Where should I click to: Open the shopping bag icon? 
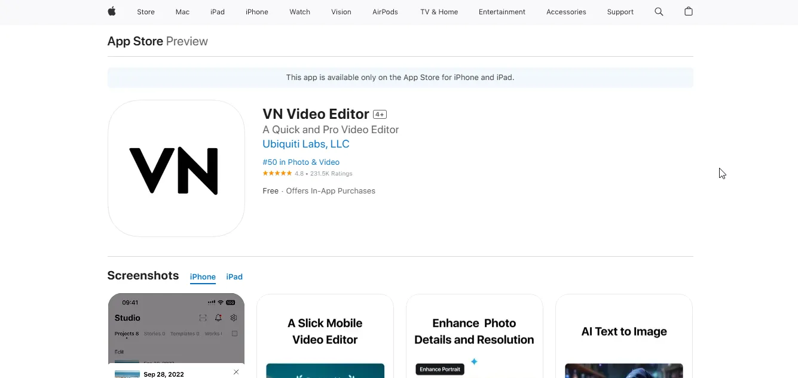pyautogui.click(x=689, y=11)
